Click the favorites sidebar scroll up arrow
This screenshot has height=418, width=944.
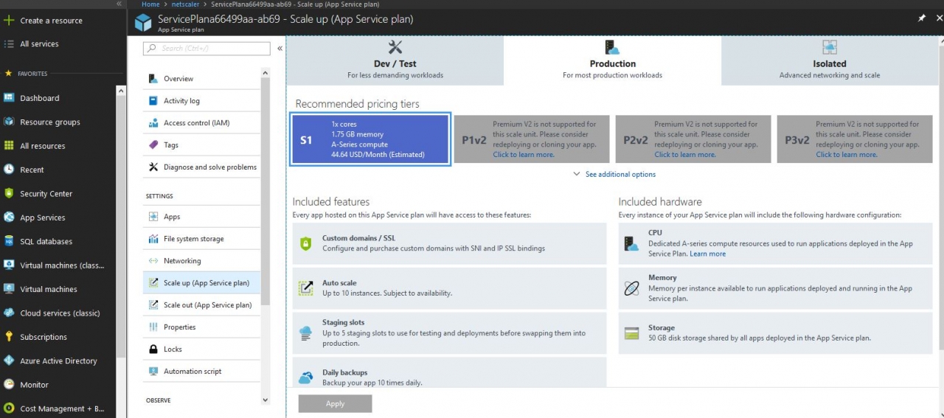pos(121,91)
